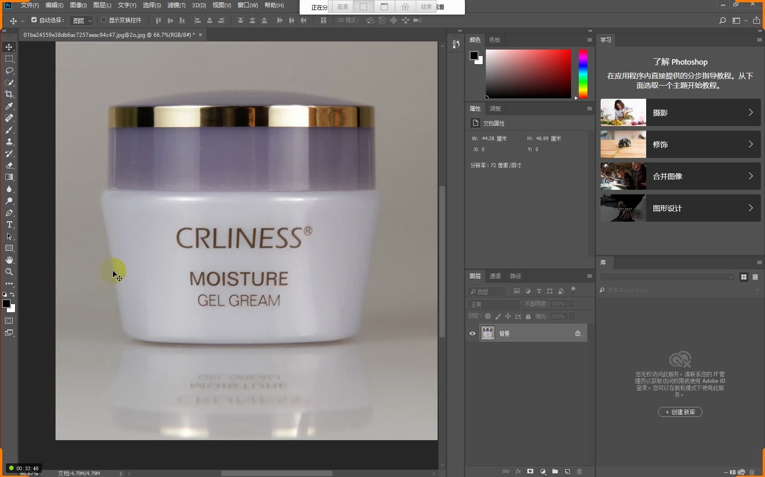This screenshot has width=765, height=477.
Task: Select the Rectangle shape tool
Action: pos(9,249)
